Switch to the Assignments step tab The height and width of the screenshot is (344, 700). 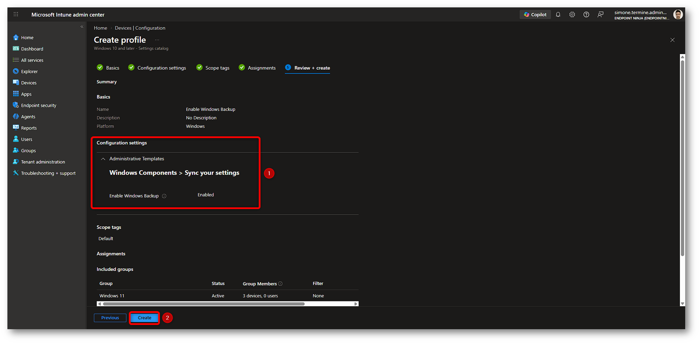(257, 68)
